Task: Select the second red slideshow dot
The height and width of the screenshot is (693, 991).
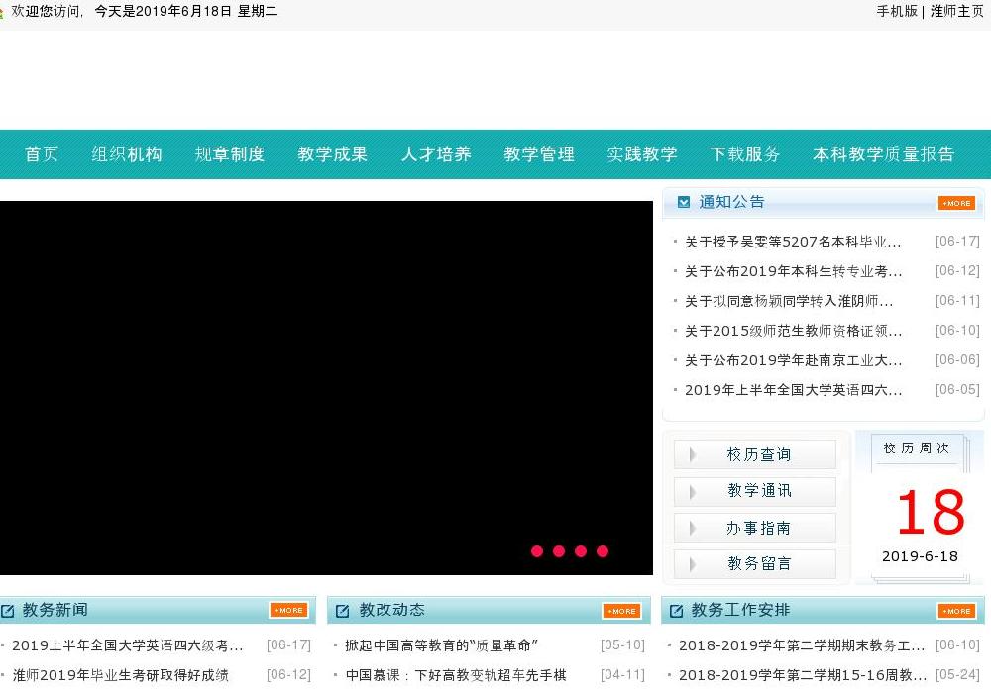Action: (x=559, y=551)
